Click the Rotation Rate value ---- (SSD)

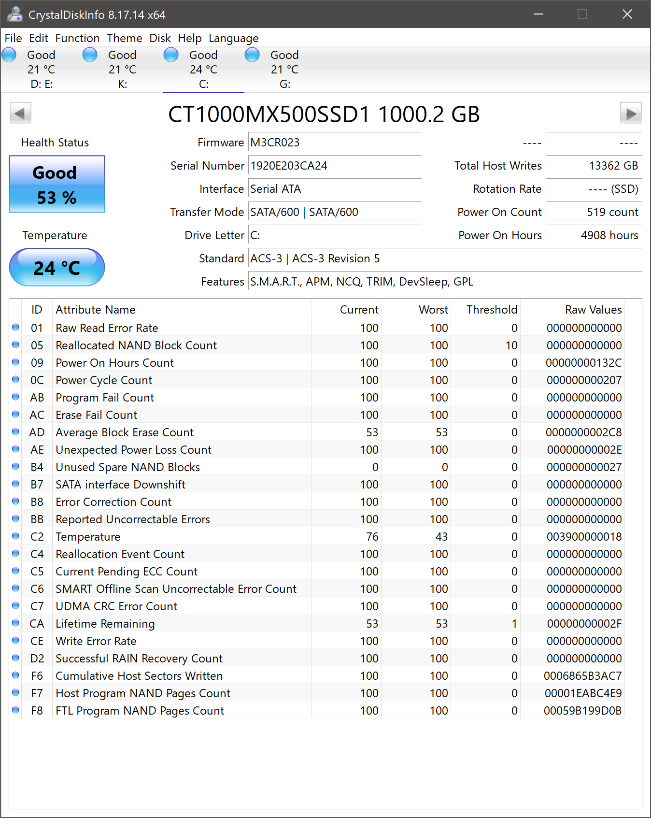(x=594, y=189)
